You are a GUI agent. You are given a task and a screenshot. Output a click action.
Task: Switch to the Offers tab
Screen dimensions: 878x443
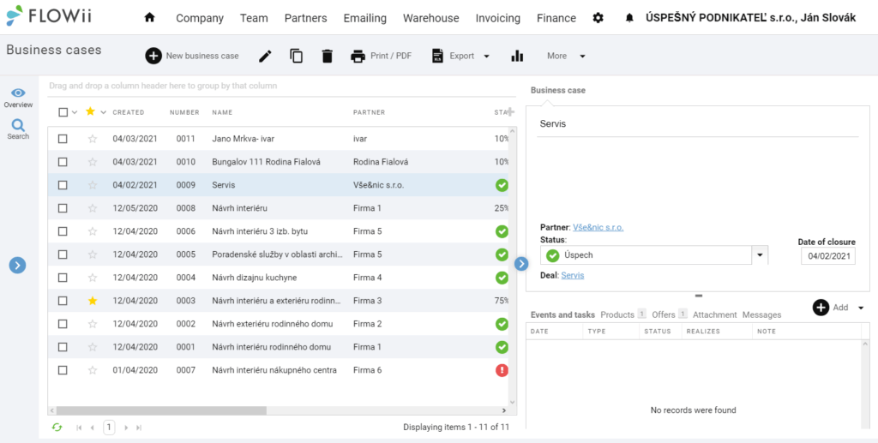664,315
